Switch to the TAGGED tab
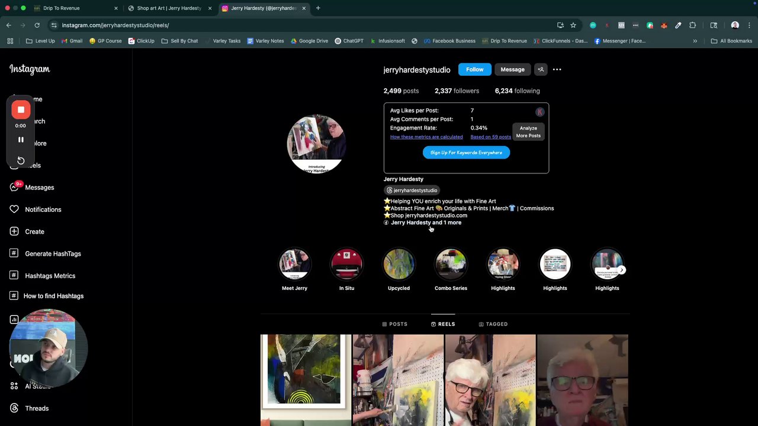758x426 pixels. click(493, 324)
